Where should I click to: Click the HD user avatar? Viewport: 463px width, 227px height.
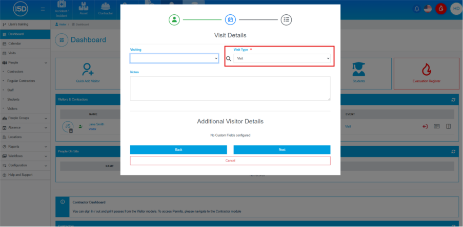455,9
